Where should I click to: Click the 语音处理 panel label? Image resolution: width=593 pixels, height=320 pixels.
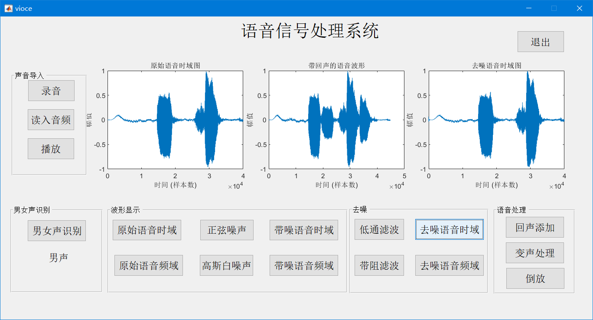(x=512, y=210)
